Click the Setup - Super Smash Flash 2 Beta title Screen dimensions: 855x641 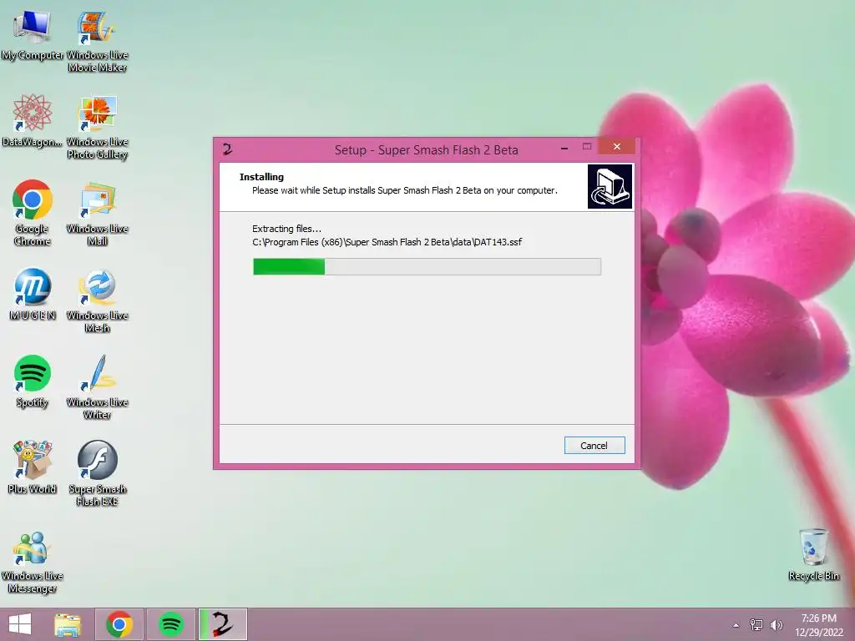(427, 150)
